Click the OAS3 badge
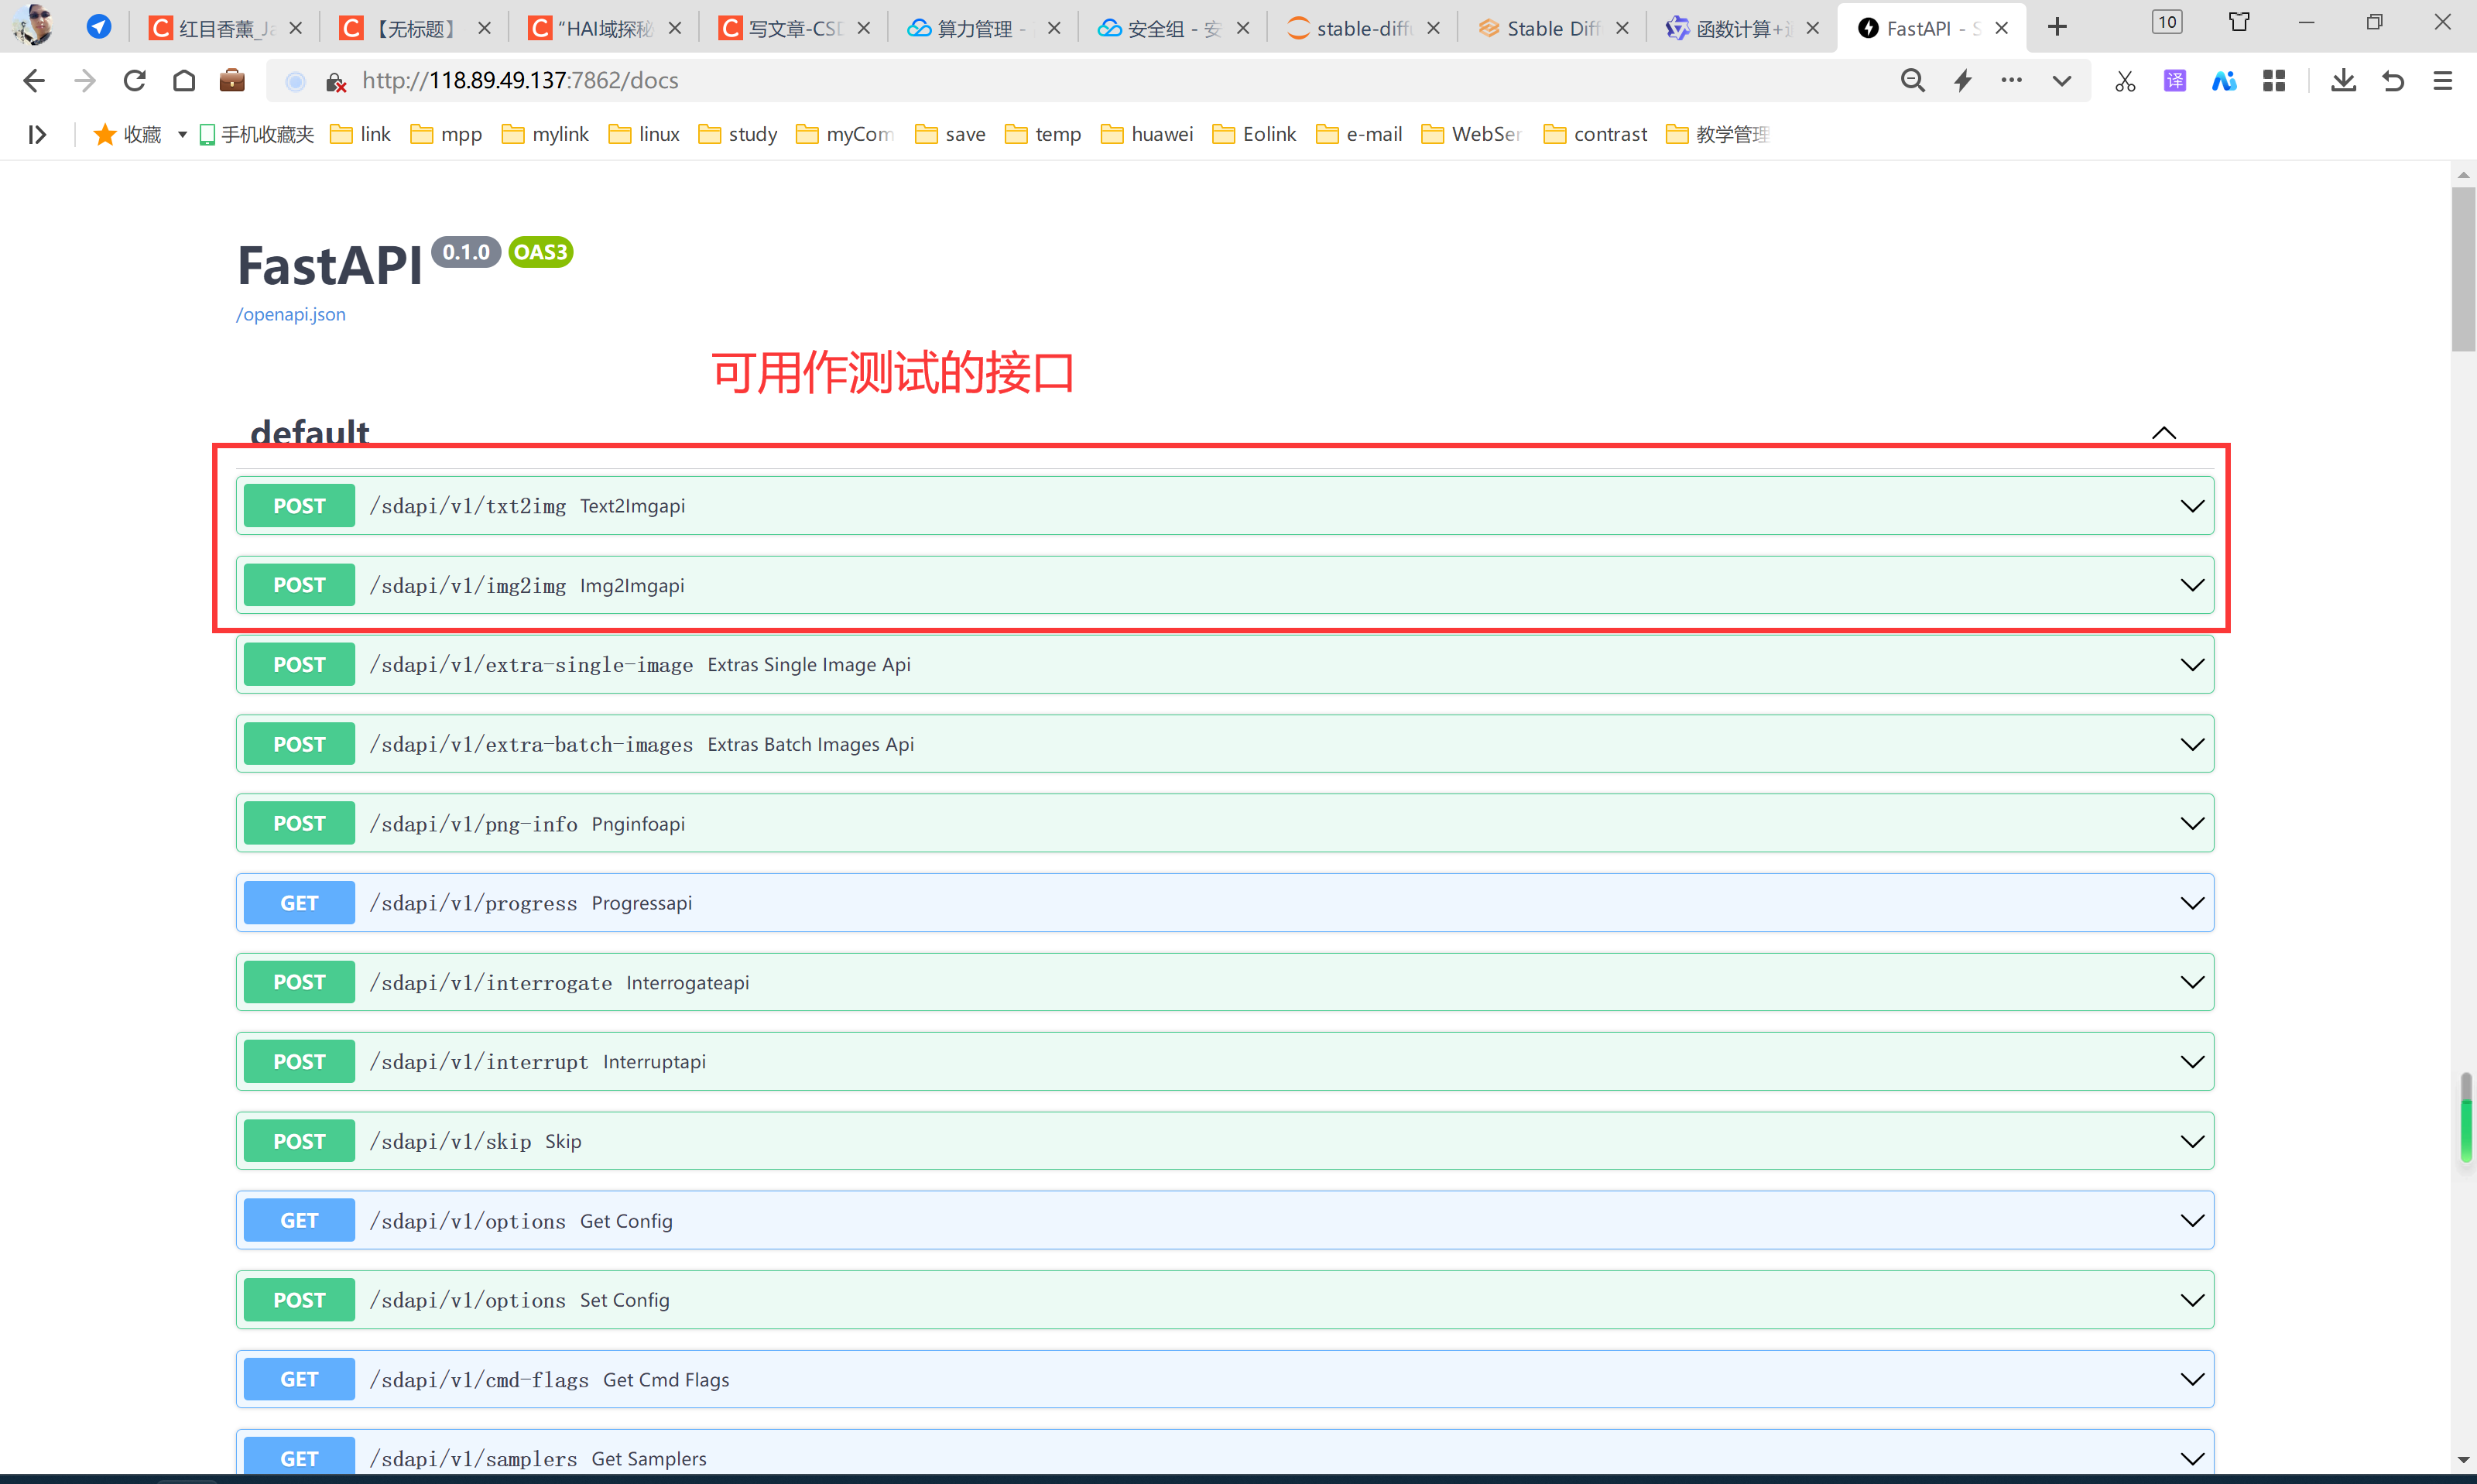The image size is (2477, 1484). click(x=540, y=252)
